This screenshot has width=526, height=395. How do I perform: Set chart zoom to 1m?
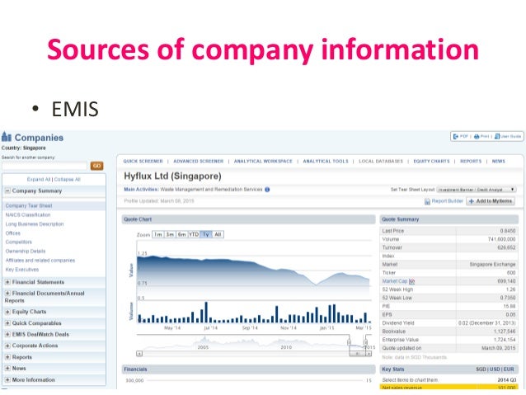(158, 234)
